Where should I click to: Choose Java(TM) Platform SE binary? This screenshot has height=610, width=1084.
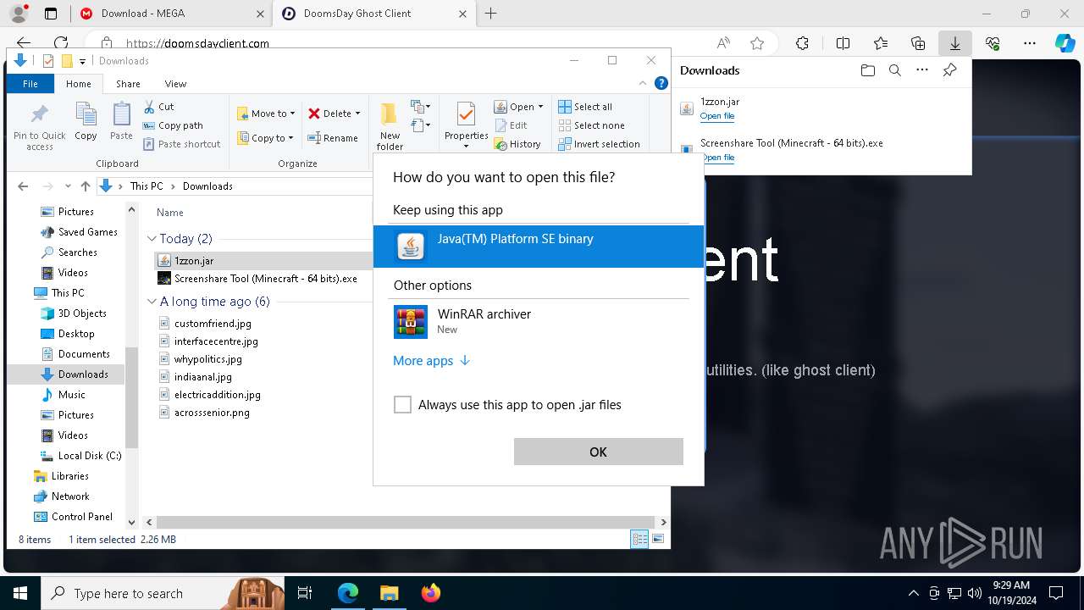pyautogui.click(x=539, y=247)
